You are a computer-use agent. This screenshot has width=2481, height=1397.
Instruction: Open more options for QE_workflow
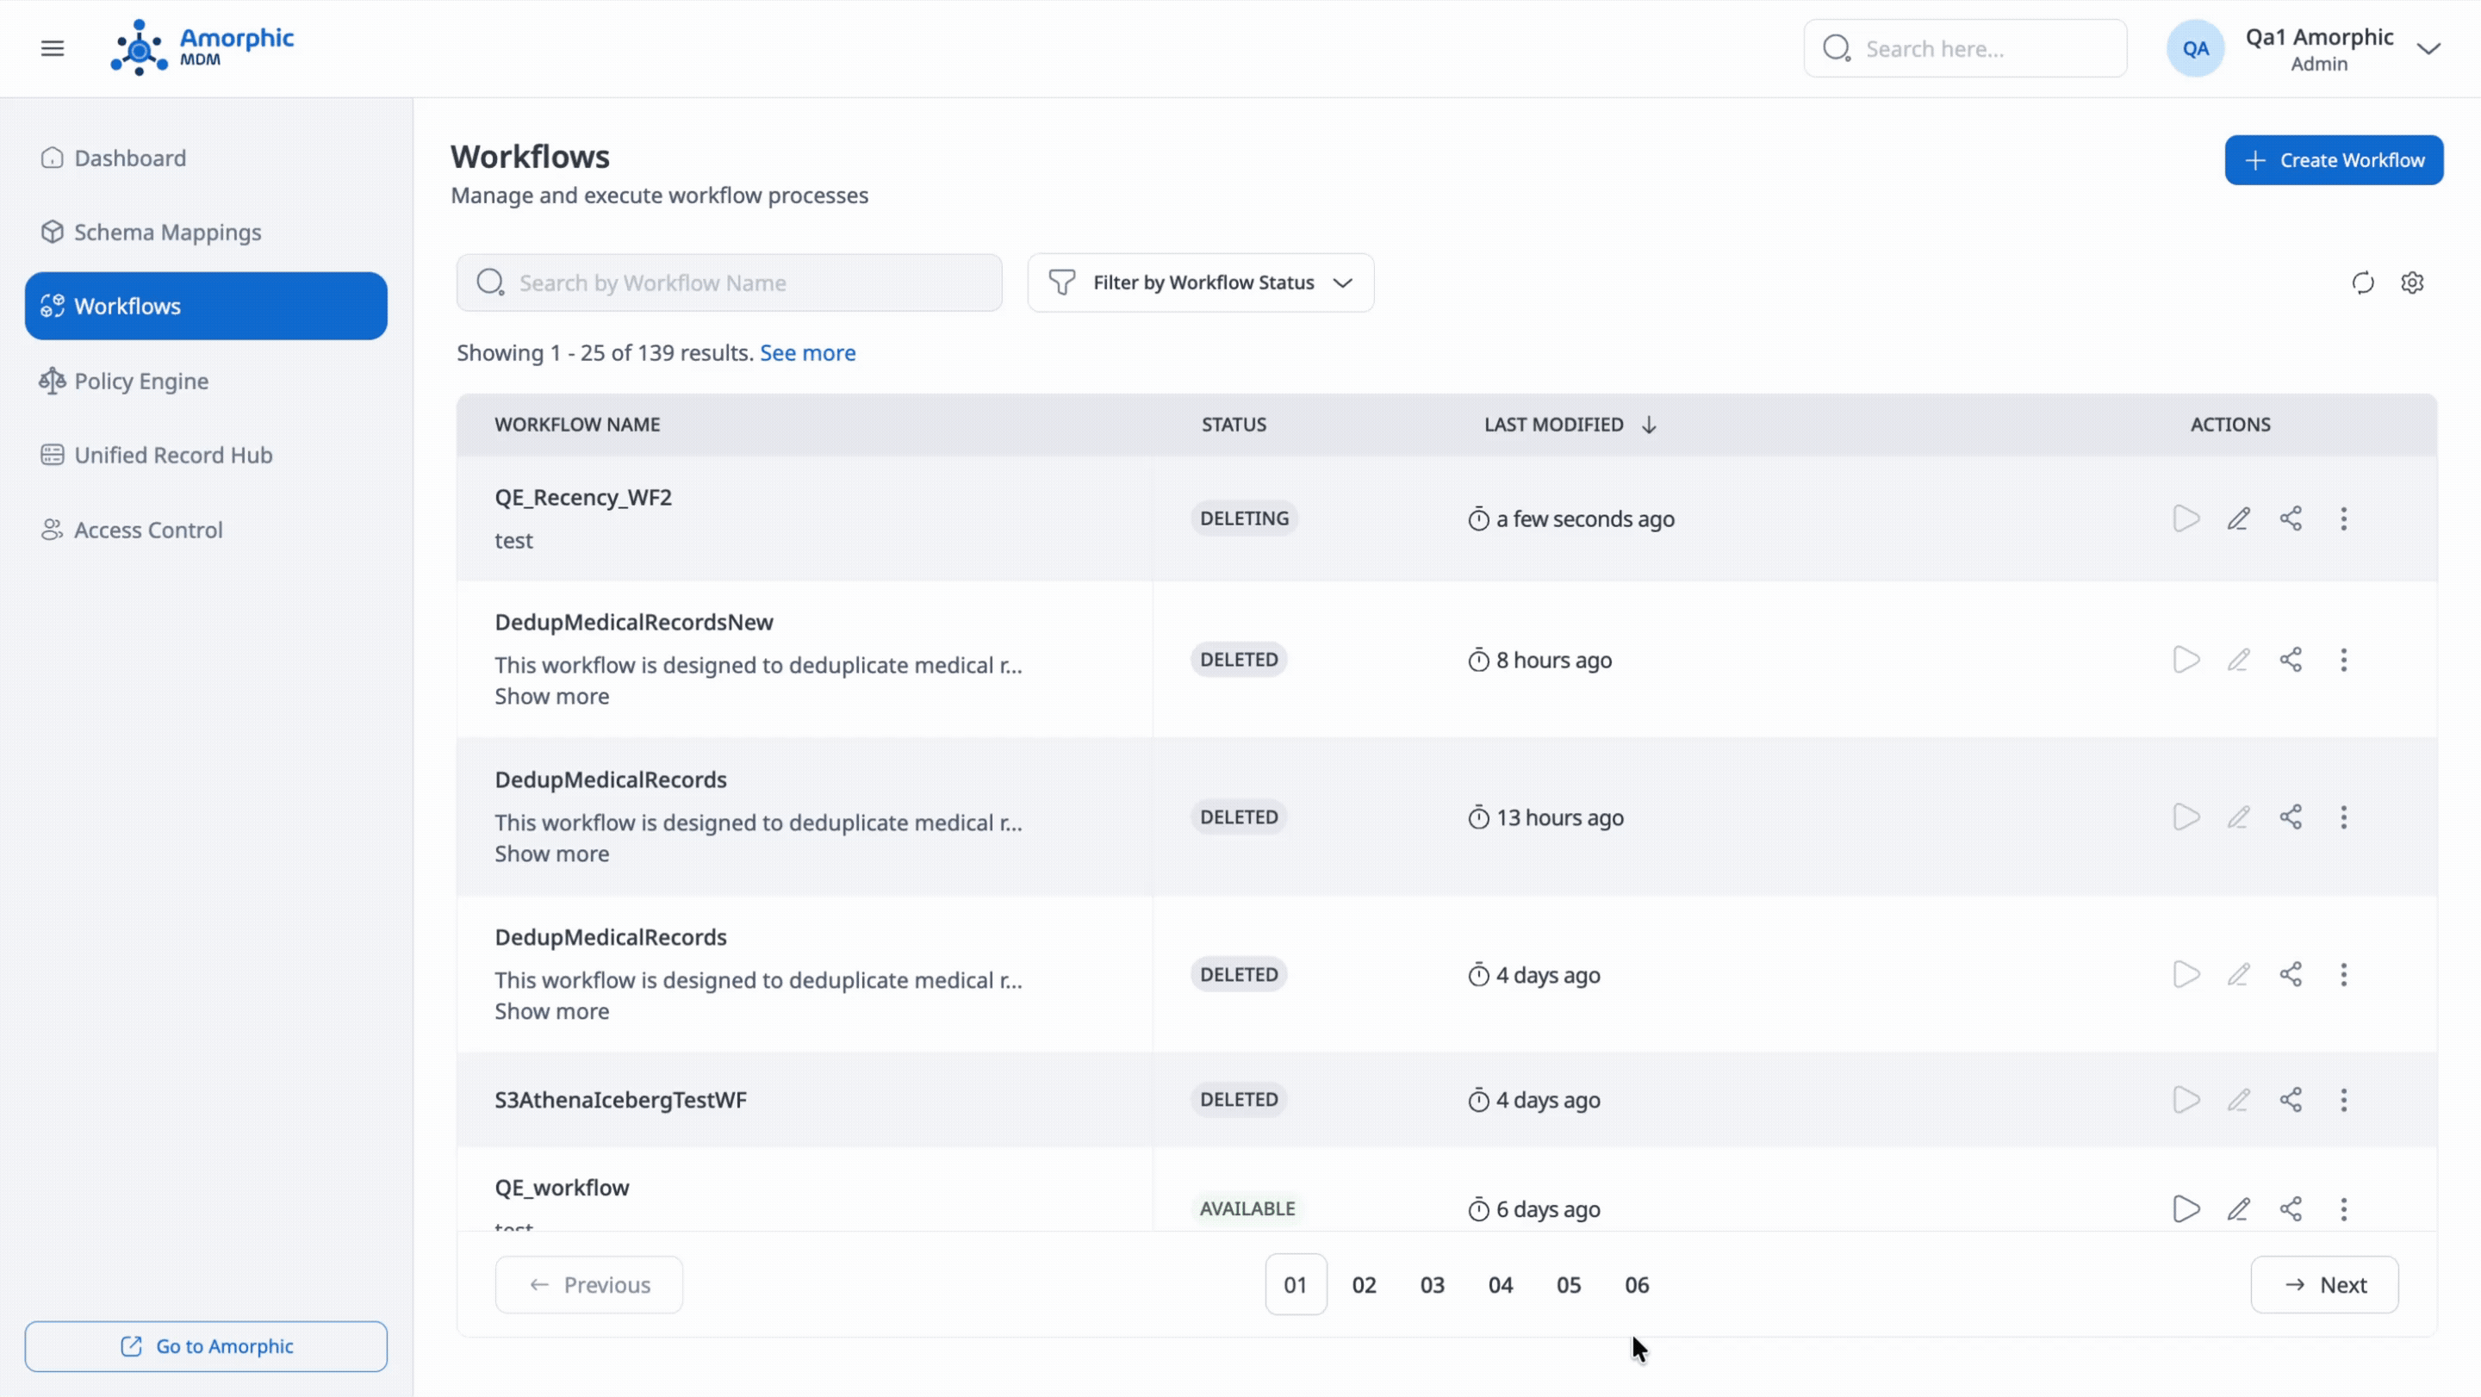pos(2343,1209)
